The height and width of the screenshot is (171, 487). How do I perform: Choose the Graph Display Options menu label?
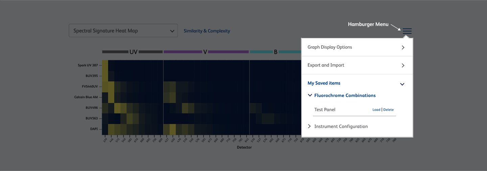330,47
